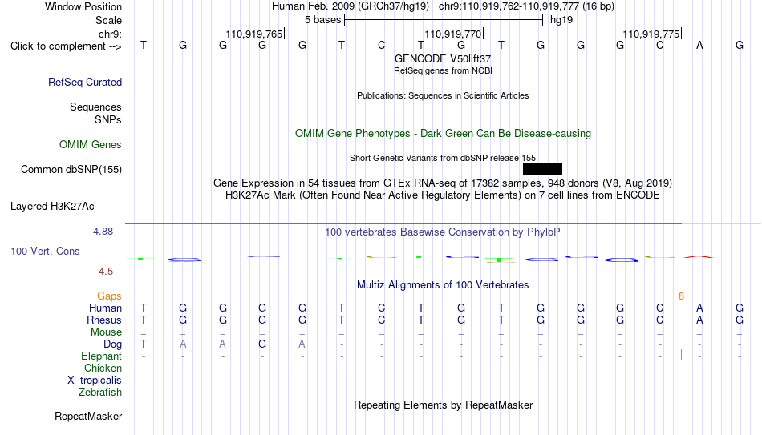Click the orange insertion bar in Elephant row
The width and height of the screenshot is (762, 435).
tap(681, 356)
